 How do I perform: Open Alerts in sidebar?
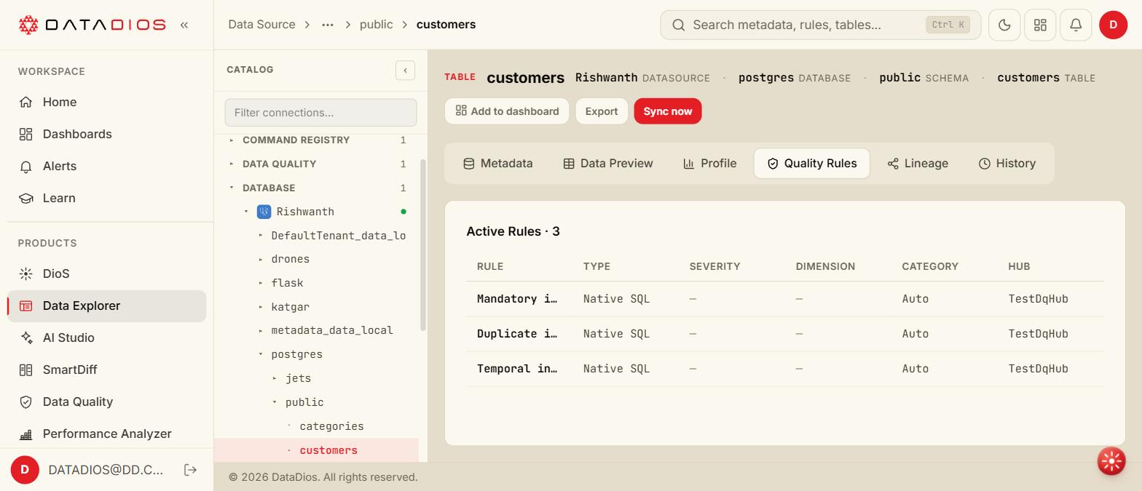[x=107, y=166]
